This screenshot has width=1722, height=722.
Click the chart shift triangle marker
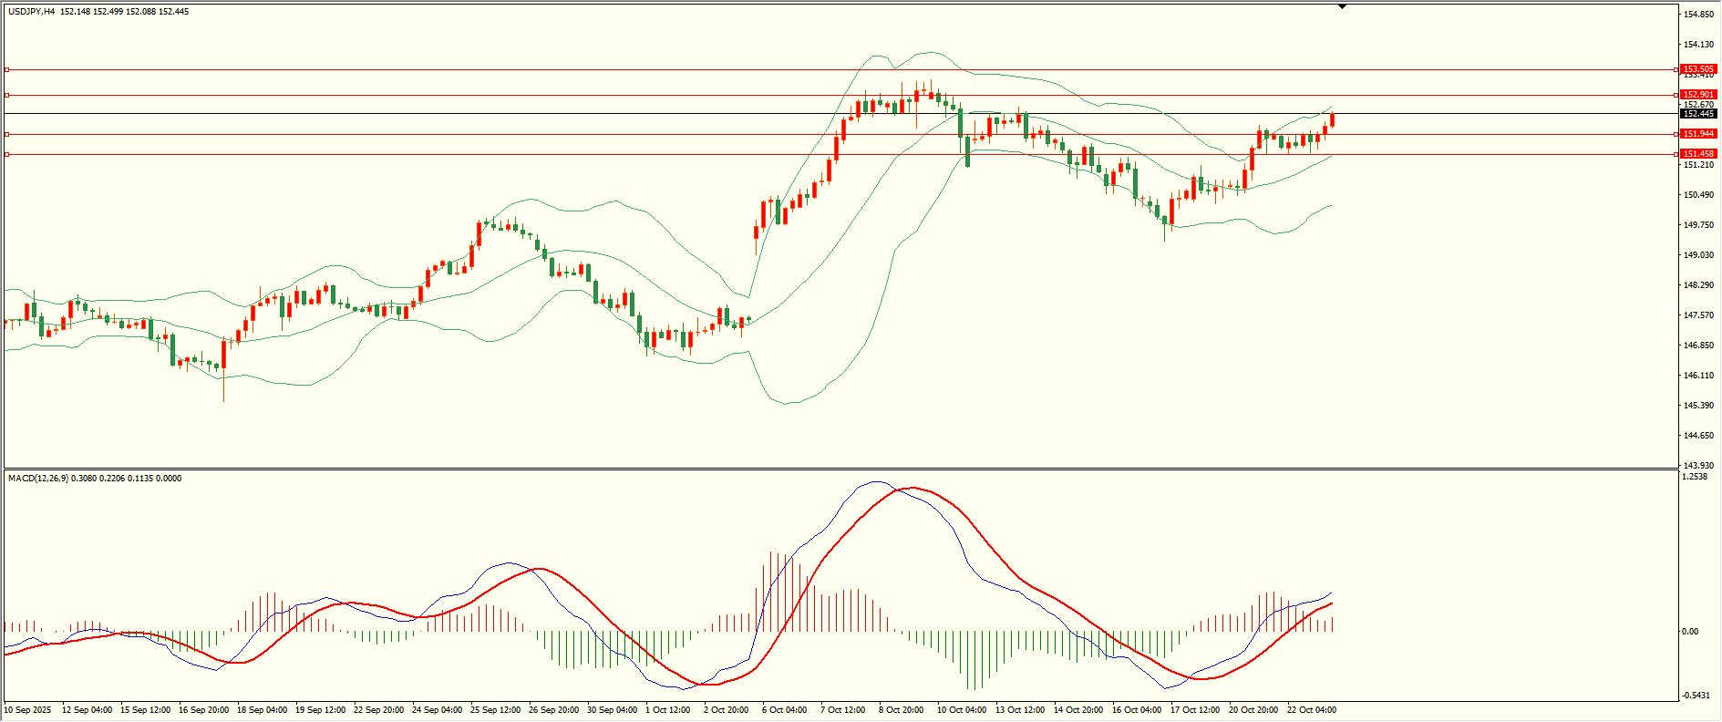(x=1342, y=7)
